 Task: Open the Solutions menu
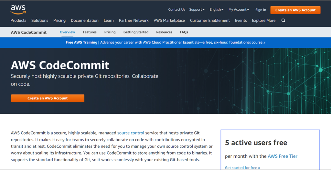point(40,20)
